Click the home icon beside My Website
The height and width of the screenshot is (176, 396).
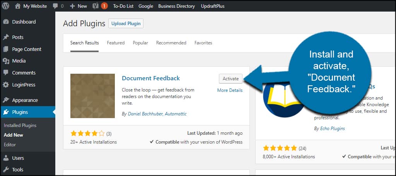[x=17, y=6]
